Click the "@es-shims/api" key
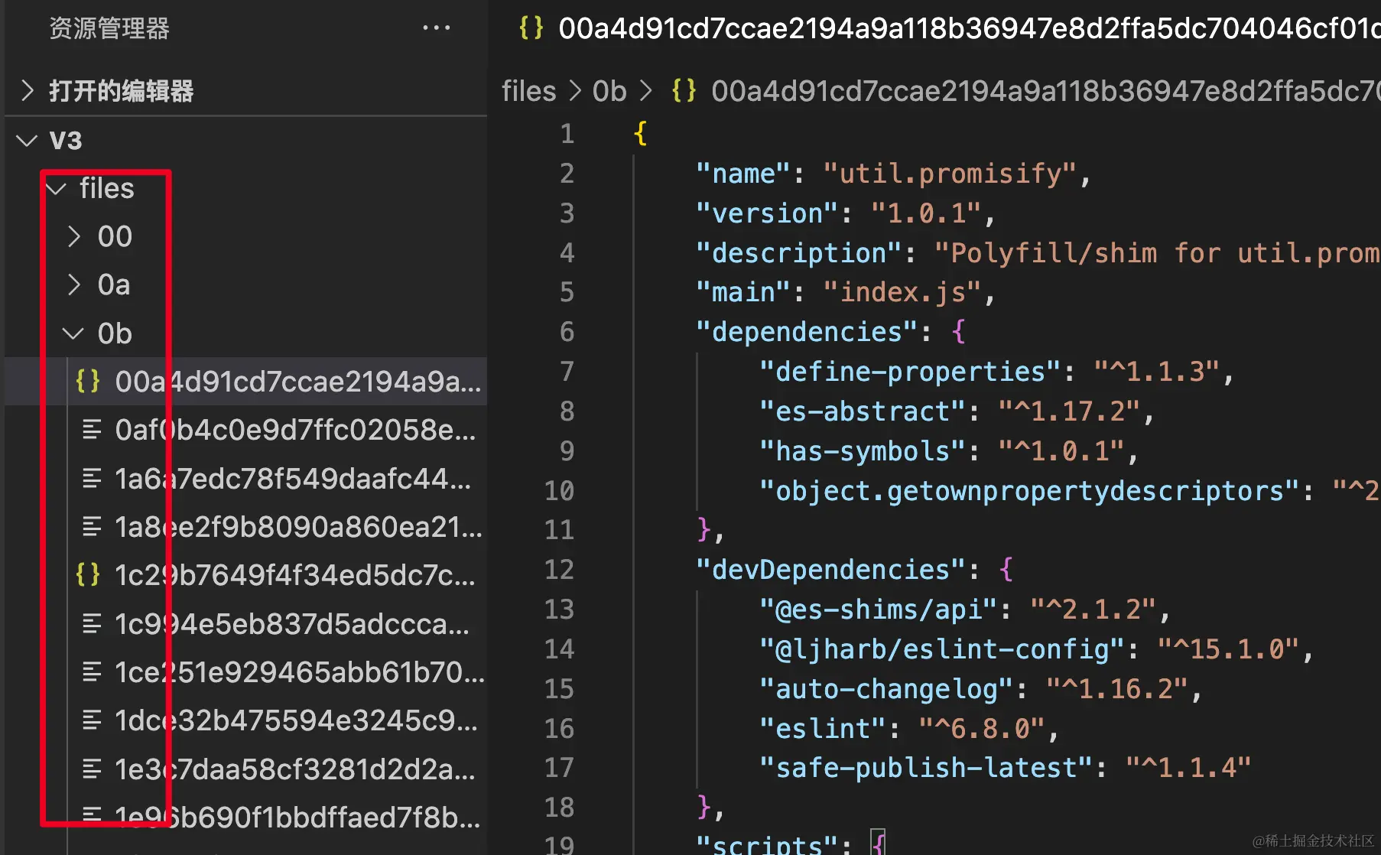This screenshot has height=855, width=1381. point(878,610)
